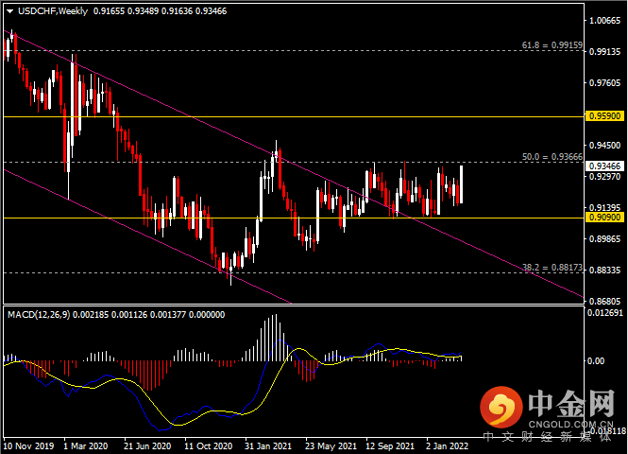Click the current price 0.93466 label
This screenshot has height=454, width=628.
coord(604,166)
